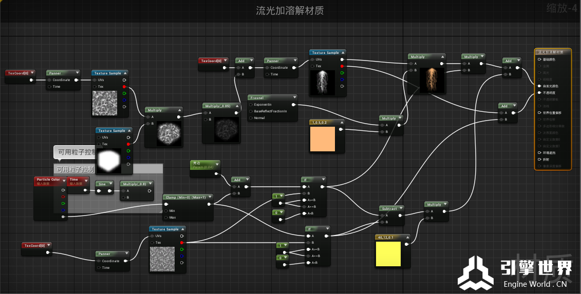Expand the Subtract node's header arrow
The image size is (581, 294).
[401, 208]
